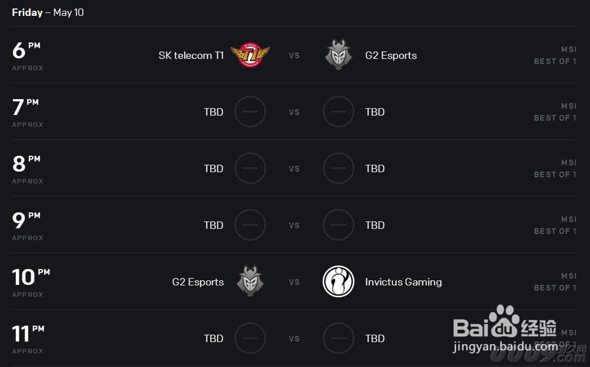The height and width of the screenshot is (367, 590).
Task: Click right TBD placeholder icon at 8 PM
Action: click(338, 168)
